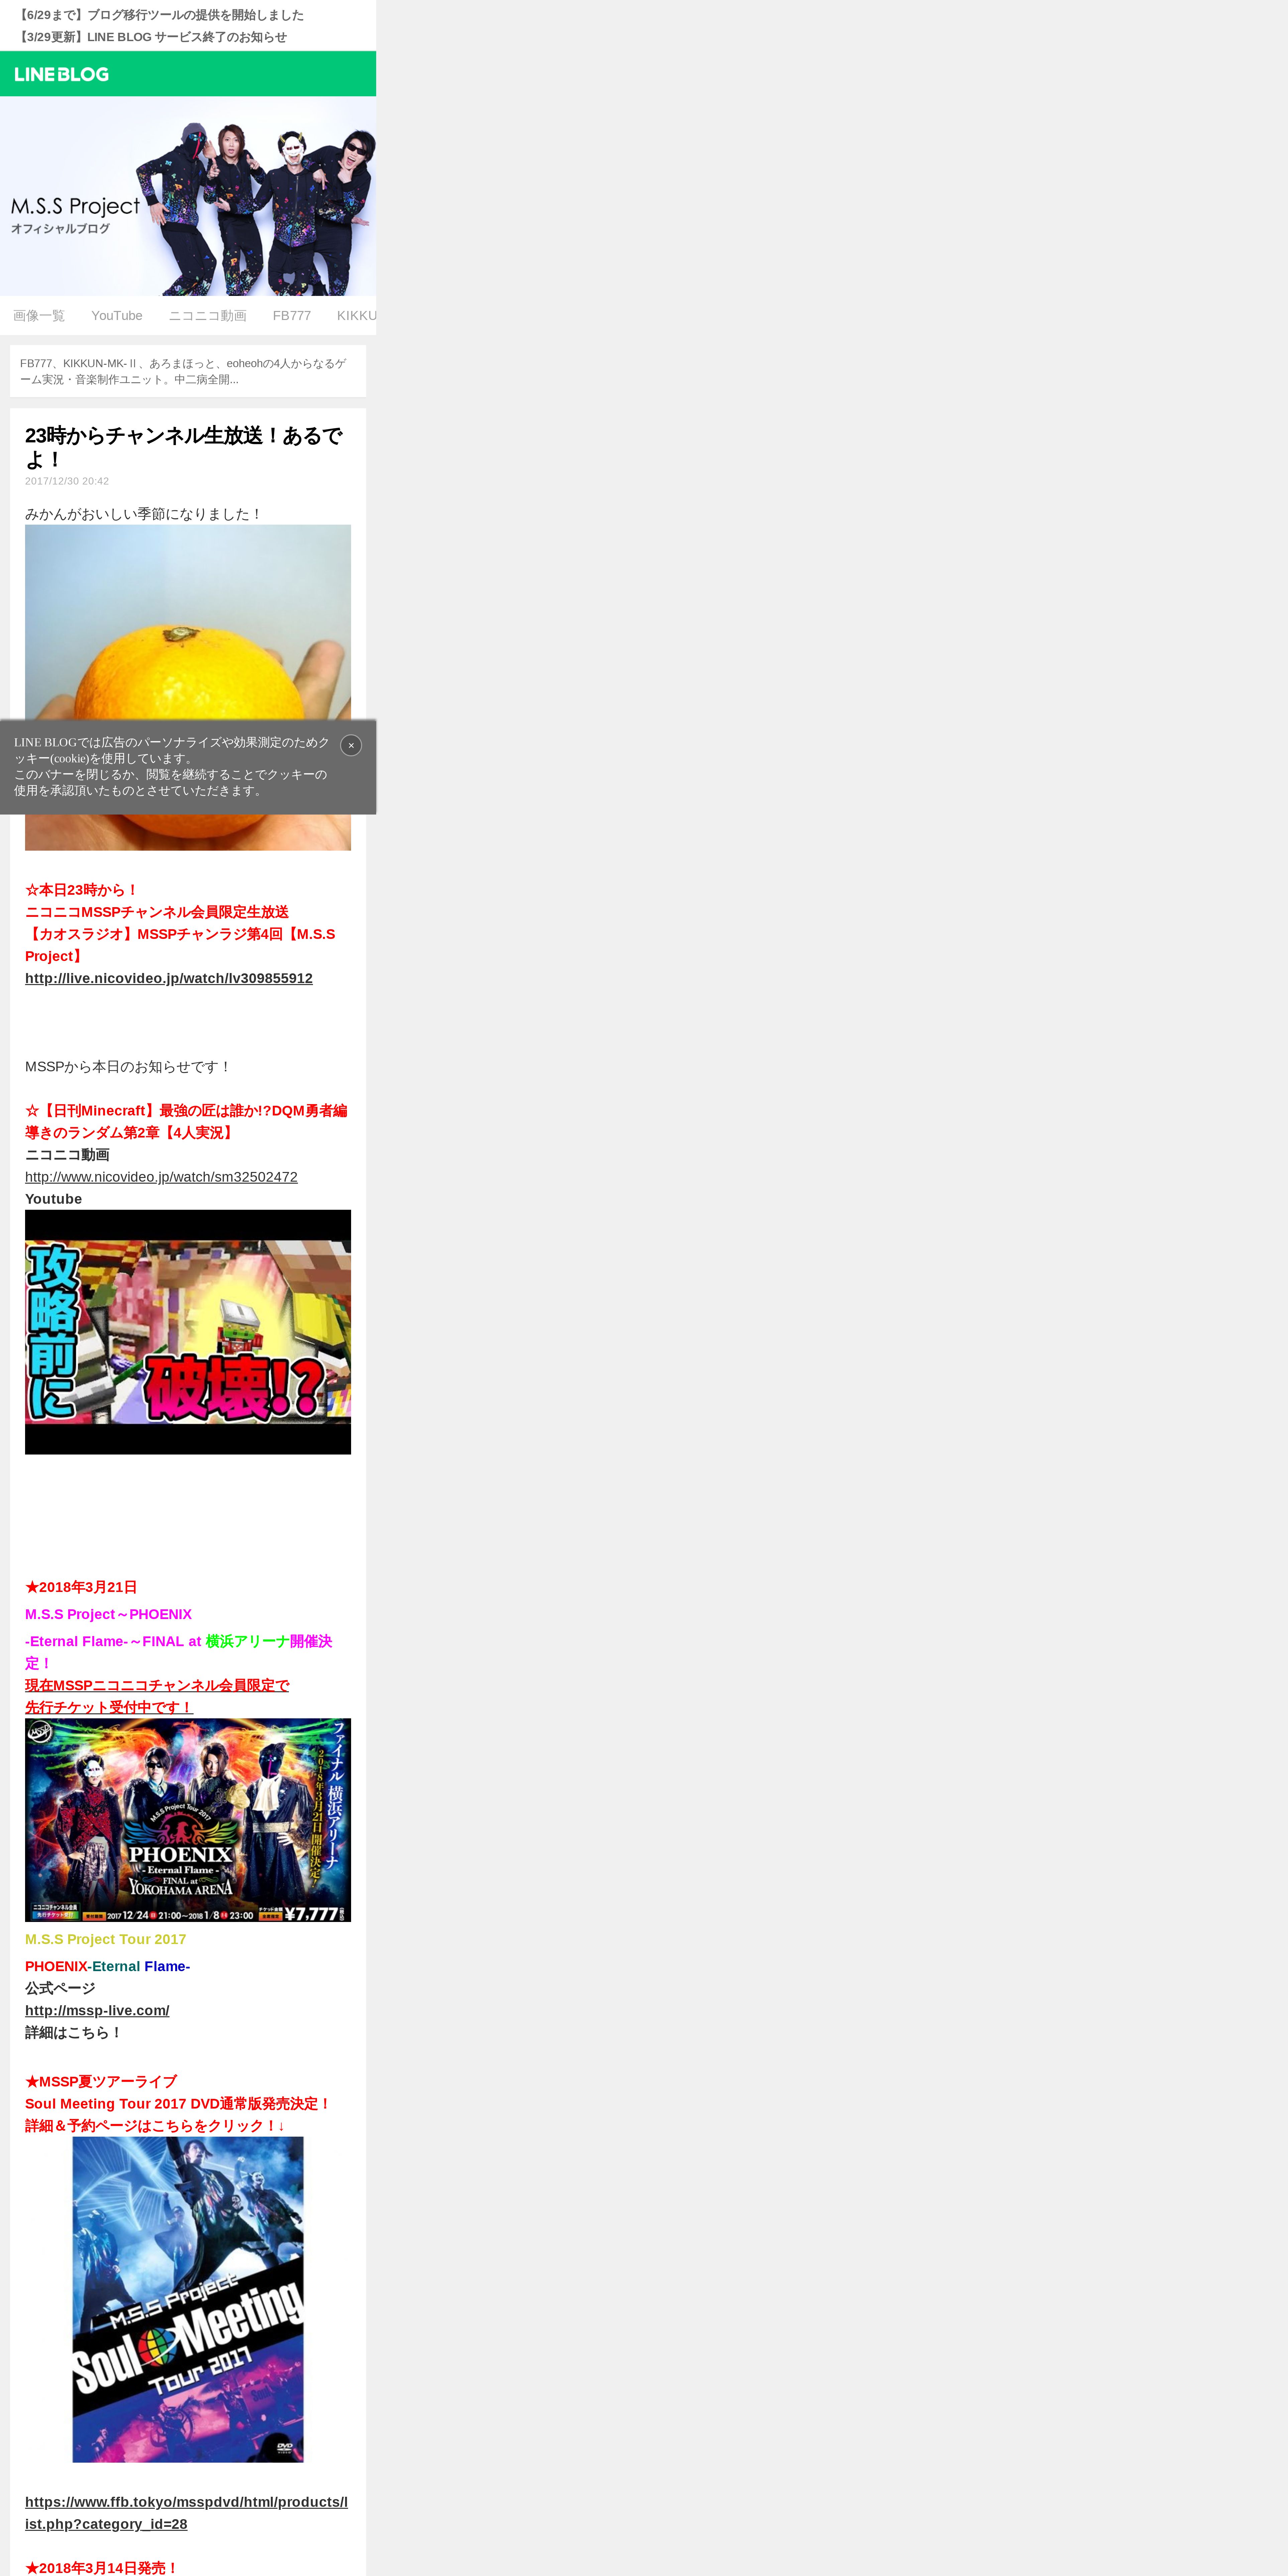The width and height of the screenshot is (1288, 2576).
Task: Click the Youtube label above the video
Action: point(54,1199)
